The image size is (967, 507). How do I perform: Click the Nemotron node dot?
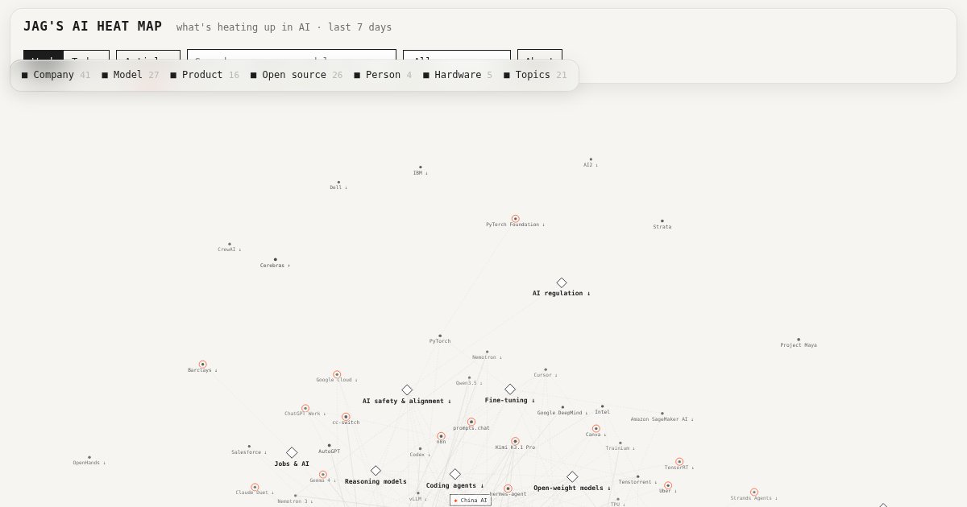coord(487,352)
